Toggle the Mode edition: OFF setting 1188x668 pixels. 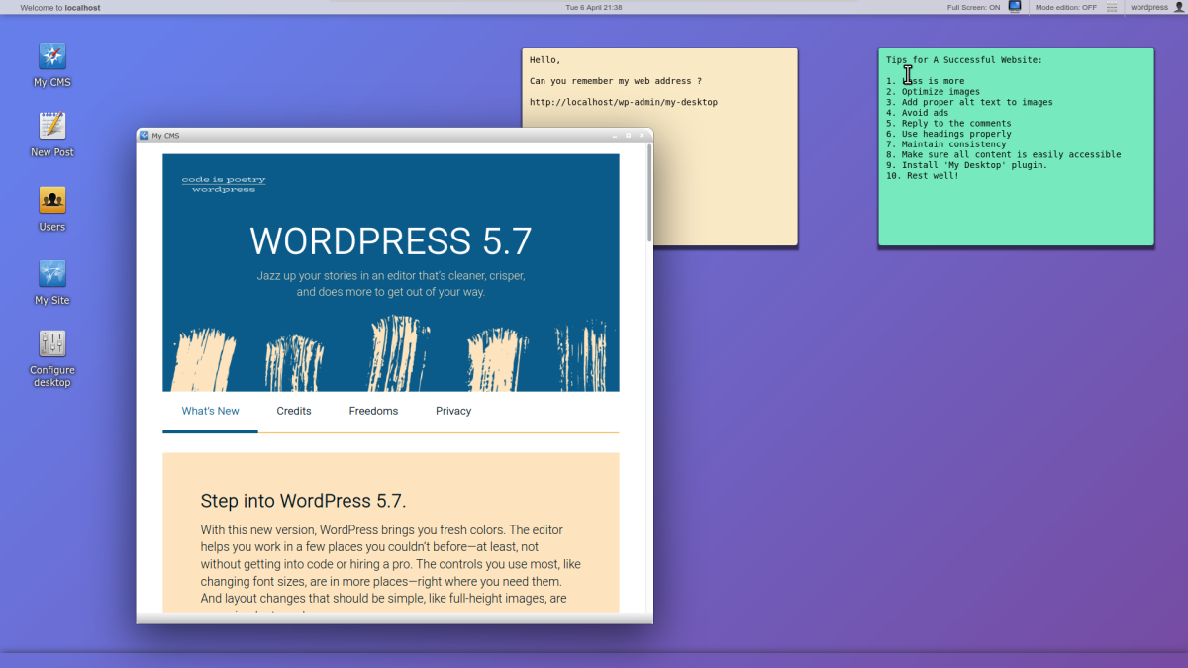click(x=1065, y=7)
